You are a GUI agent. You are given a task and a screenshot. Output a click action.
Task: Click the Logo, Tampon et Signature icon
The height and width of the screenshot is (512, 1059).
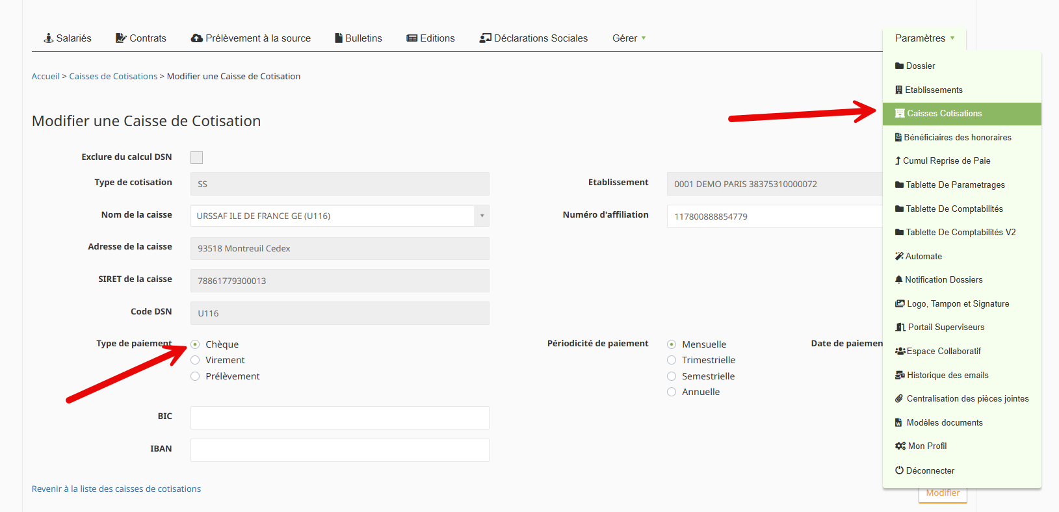pos(900,303)
